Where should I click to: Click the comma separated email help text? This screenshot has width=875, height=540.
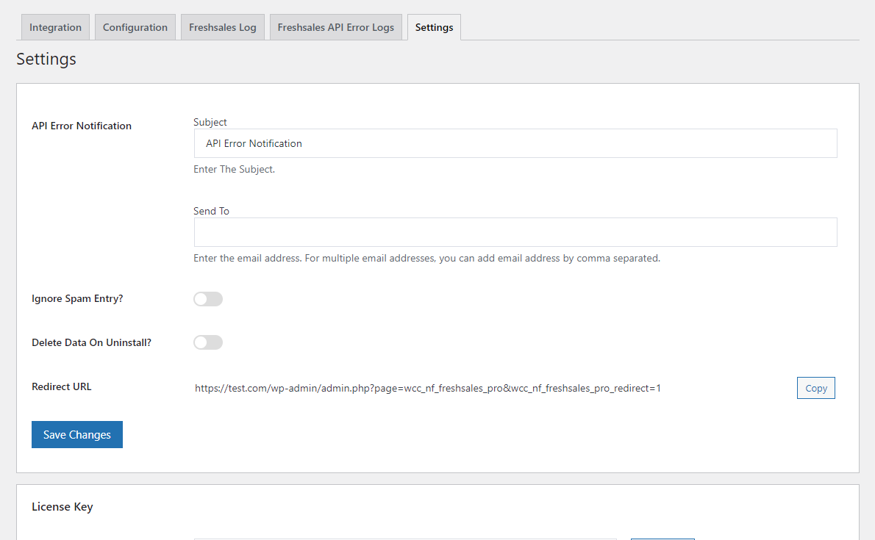point(427,259)
